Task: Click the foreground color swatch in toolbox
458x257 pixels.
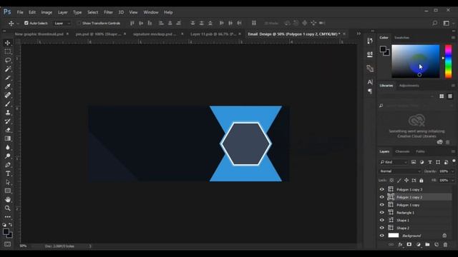Action: [6, 231]
